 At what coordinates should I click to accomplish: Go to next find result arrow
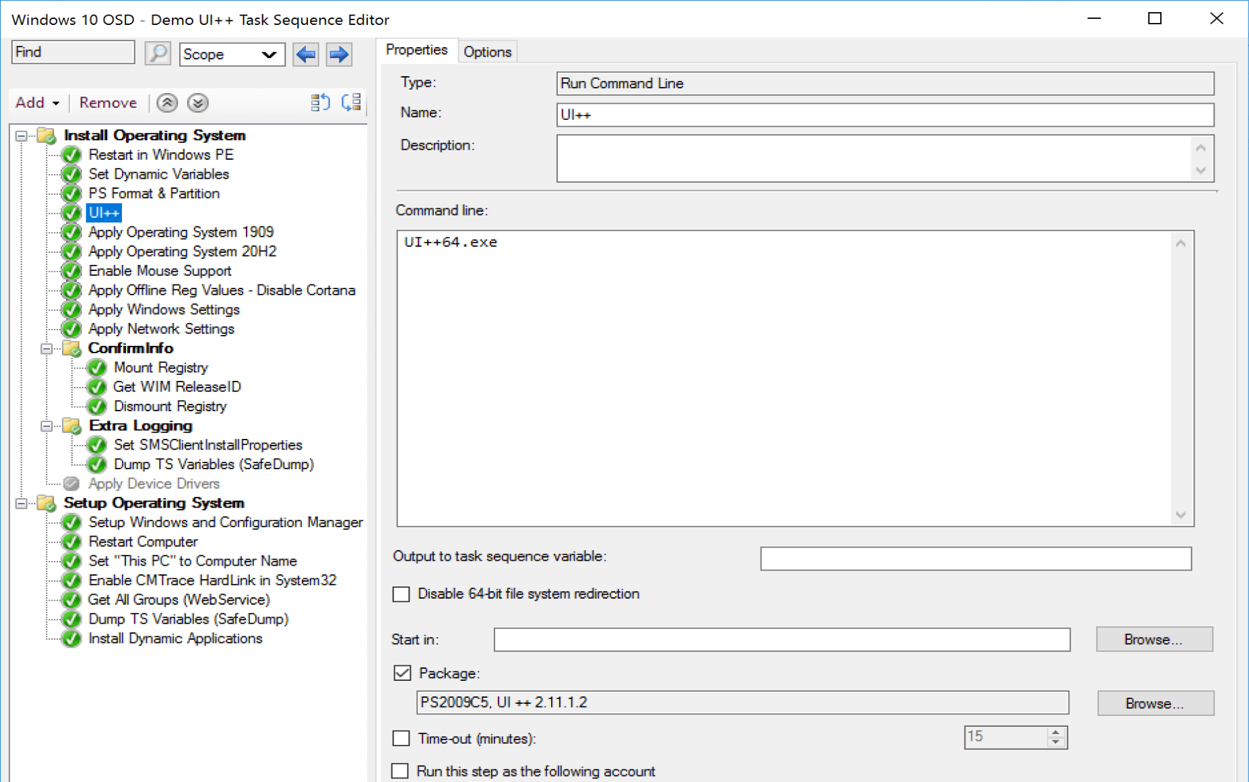339,54
